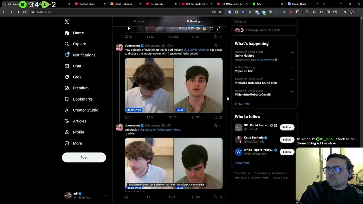
Task: Share the top video post
Action: 221,37
